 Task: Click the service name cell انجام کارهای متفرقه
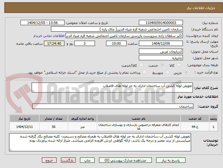[x=139, y=127]
